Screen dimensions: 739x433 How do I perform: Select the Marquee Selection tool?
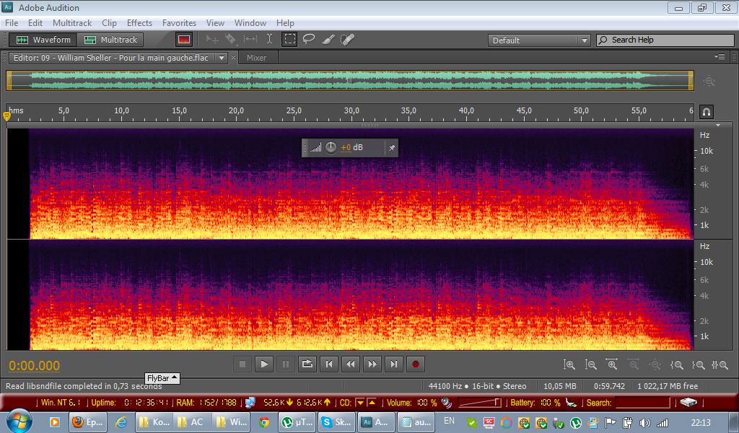[x=289, y=40]
